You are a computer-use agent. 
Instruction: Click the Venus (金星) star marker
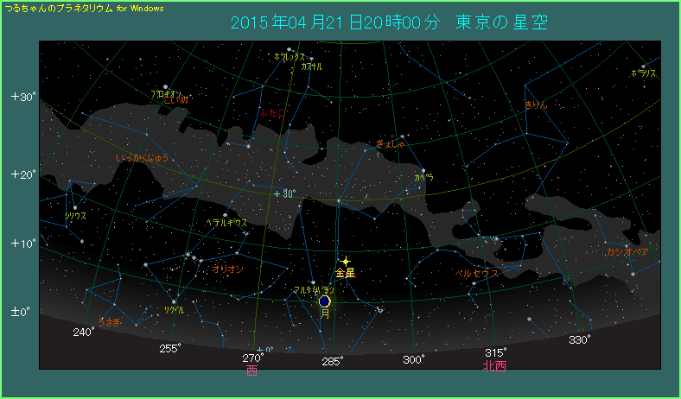(345, 261)
